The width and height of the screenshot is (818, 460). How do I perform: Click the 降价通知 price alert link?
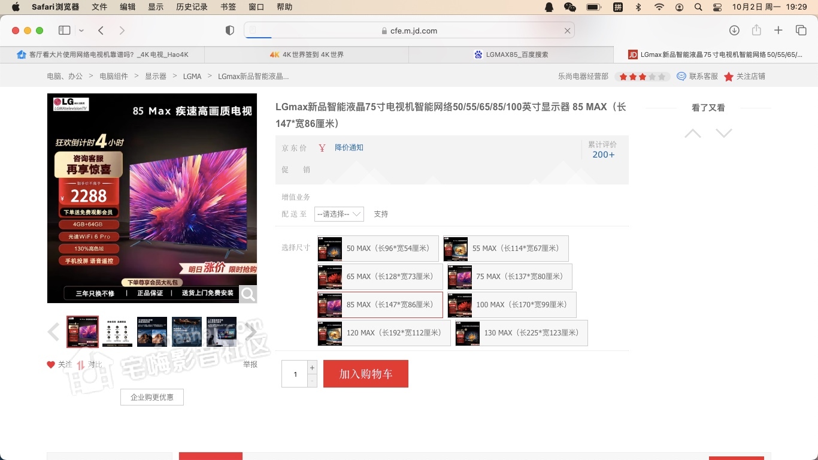[x=349, y=147]
